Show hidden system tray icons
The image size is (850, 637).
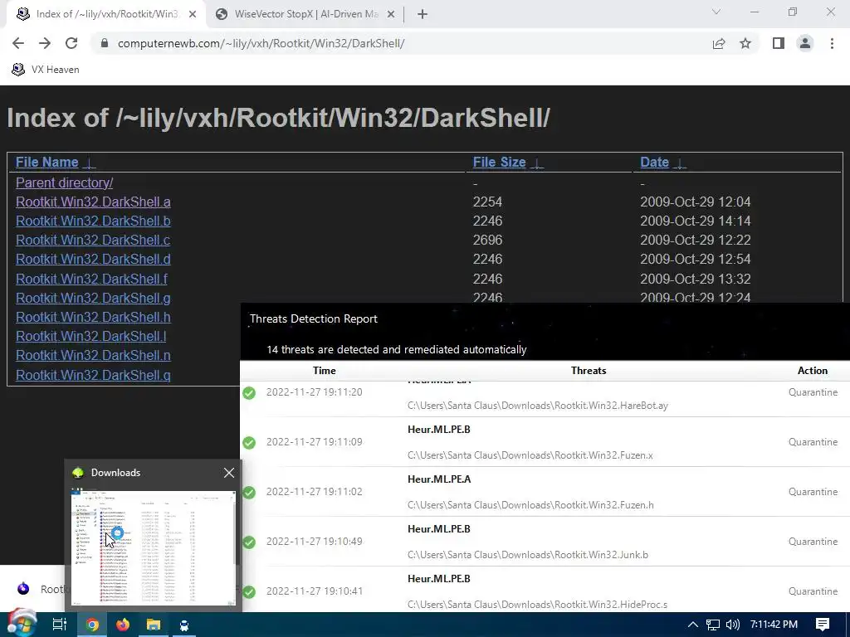693,625
